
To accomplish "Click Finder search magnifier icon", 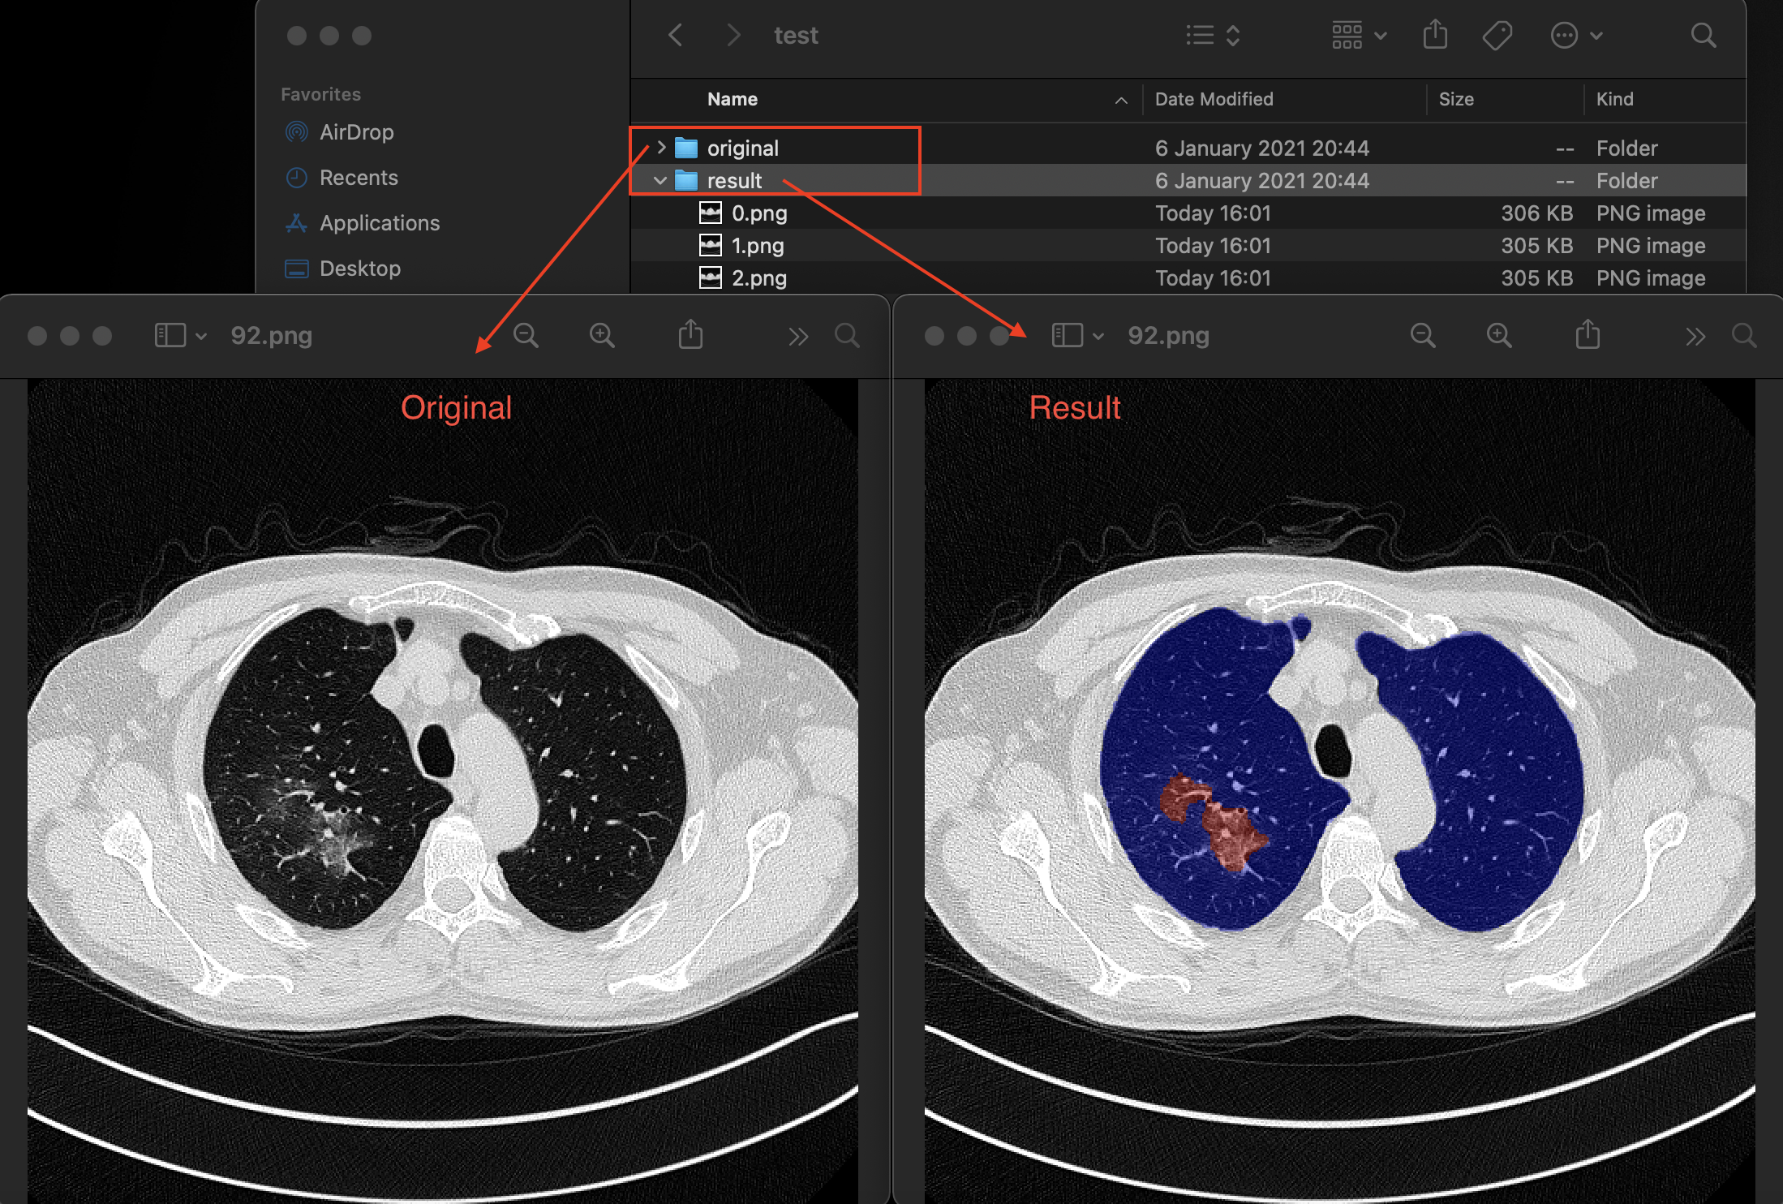I will point(1703,35).
